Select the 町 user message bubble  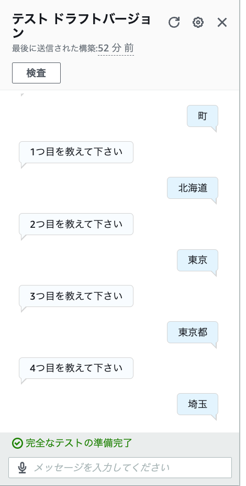point(203,116)
